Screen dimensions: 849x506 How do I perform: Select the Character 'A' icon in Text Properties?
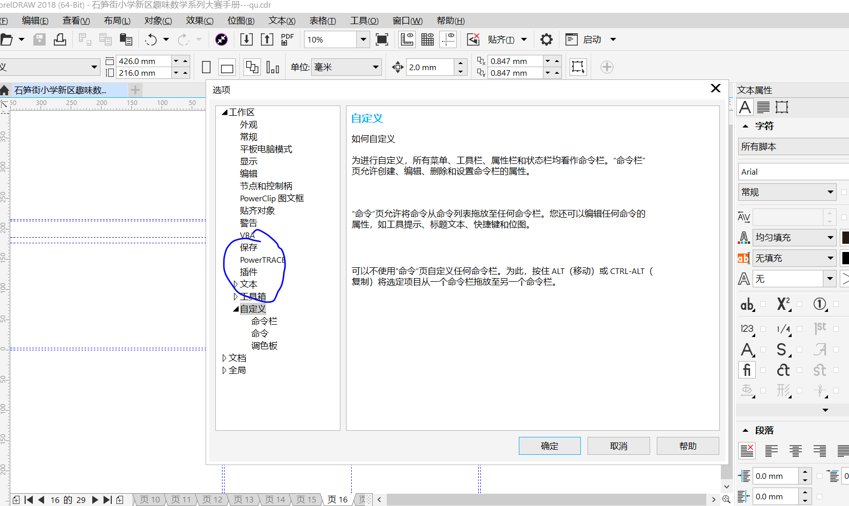(745, 107)
